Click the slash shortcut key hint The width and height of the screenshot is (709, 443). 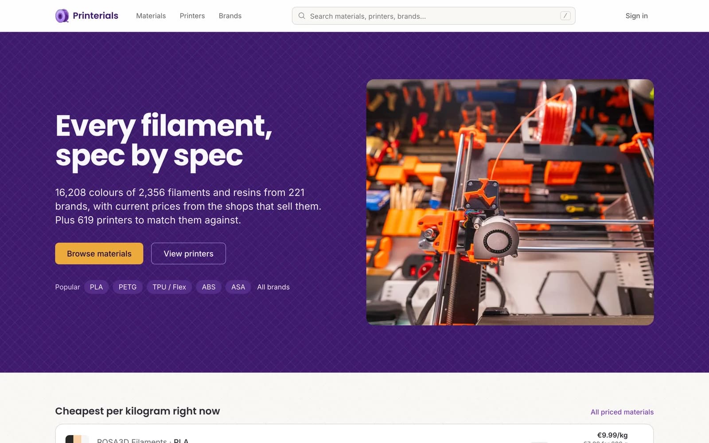[x=565, y=16]
